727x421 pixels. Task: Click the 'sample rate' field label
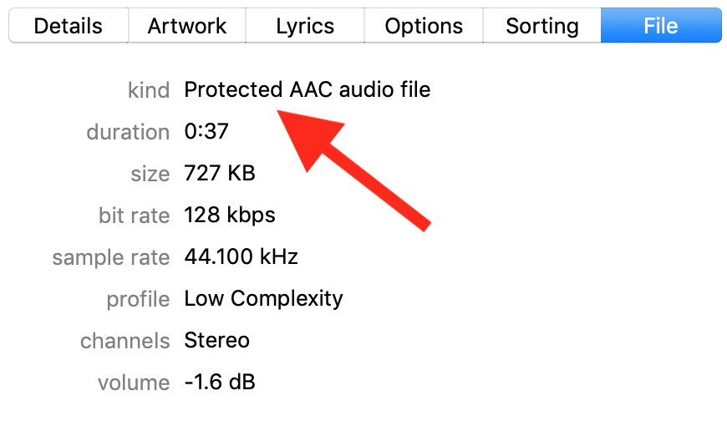pyautogui.click(x=111, y=257)
